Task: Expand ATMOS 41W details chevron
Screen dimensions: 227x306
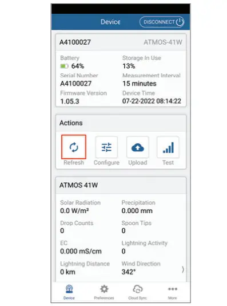Action: [x=183, y=269]
